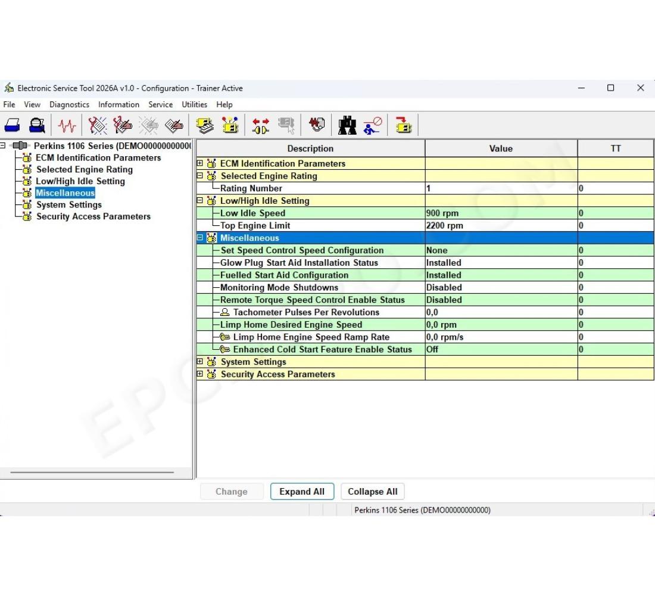Viewport: 655px width, 596px height.
Task: Select Set Speed Control Speed Configuration row
Action: 425,250
